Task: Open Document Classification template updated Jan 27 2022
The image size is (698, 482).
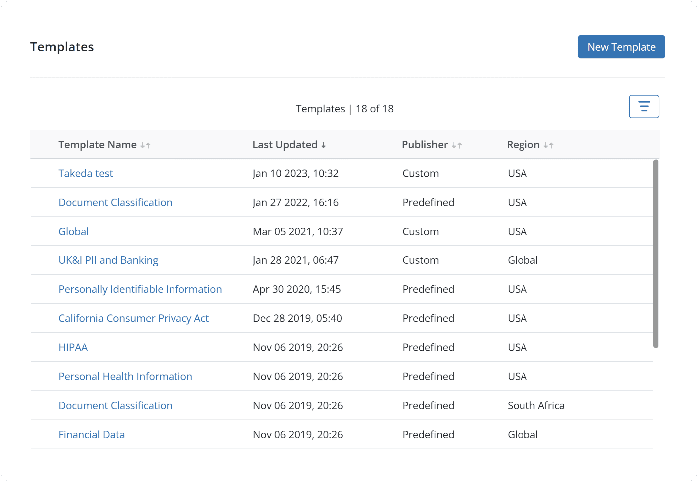Action: 115,202
